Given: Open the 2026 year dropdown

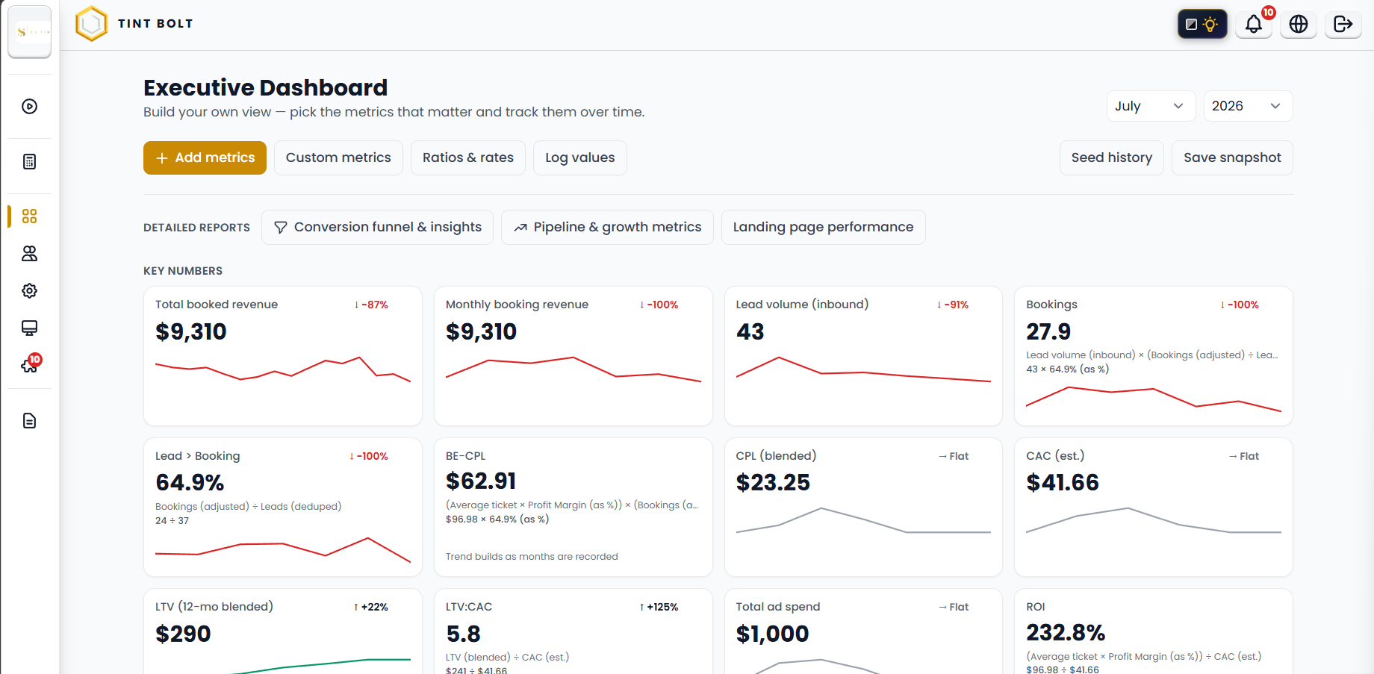Looking at the screenshot, I should (x=1248, y=106).
